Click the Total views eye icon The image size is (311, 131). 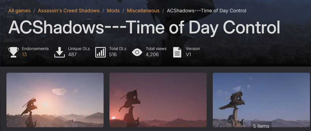pos(137,52)
